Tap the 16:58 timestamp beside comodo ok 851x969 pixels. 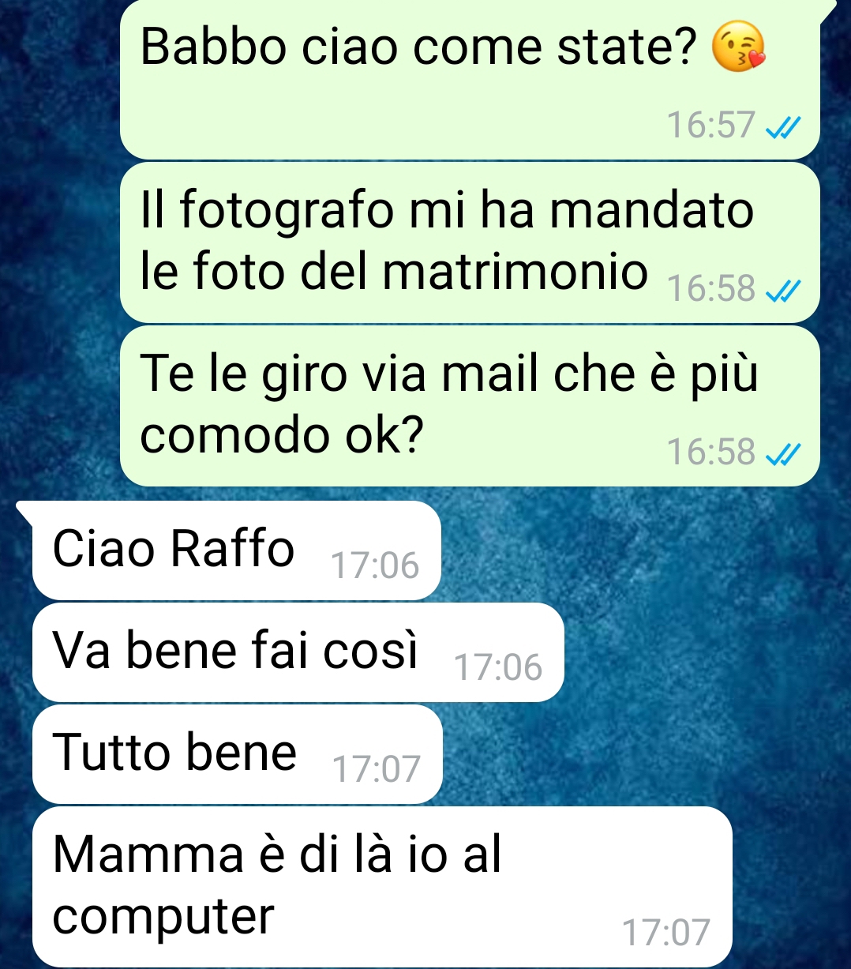click(x=711, y=453)
